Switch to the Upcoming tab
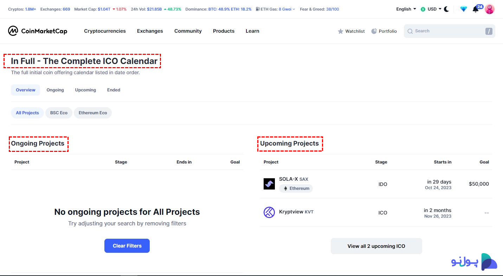Screen dimensions: 503x276 85,90
